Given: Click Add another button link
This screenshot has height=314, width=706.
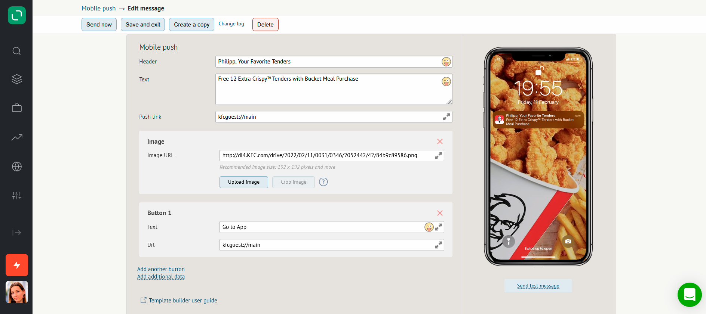Looking at the screenshot, I should pyautogui.click(x=161, y=269).
